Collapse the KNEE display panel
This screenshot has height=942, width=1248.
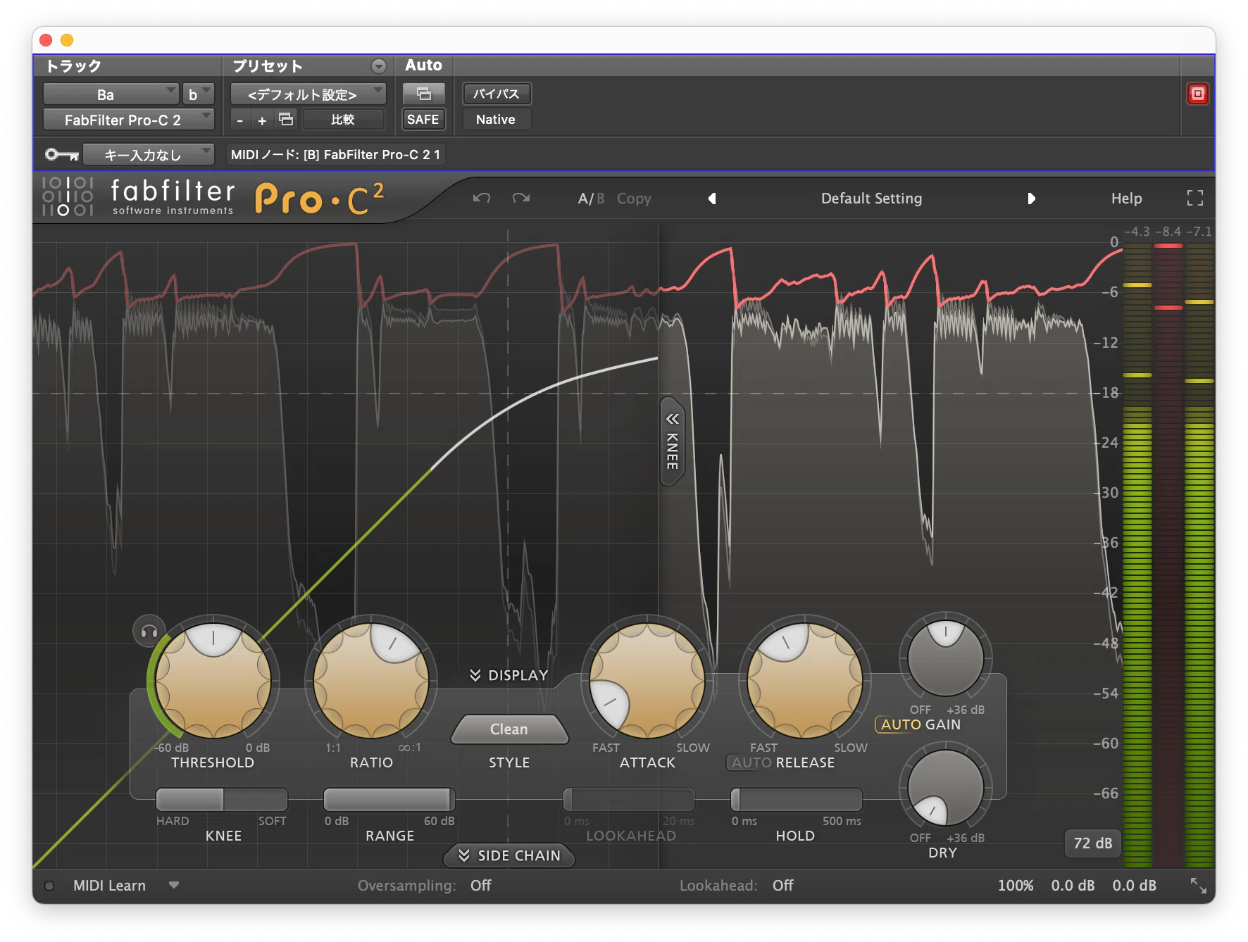click(x=673, y=441)
